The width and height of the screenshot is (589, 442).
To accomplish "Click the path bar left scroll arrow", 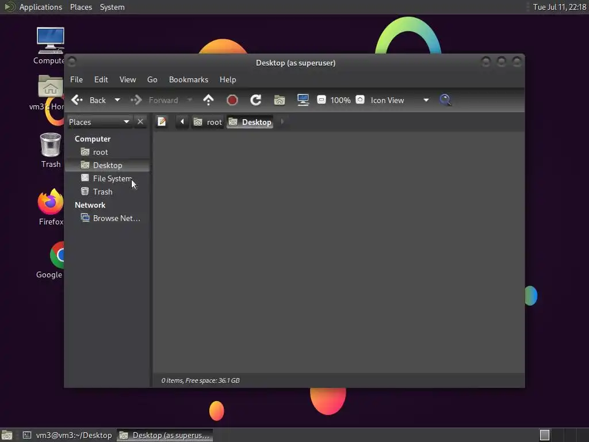I will coord(182,122).
